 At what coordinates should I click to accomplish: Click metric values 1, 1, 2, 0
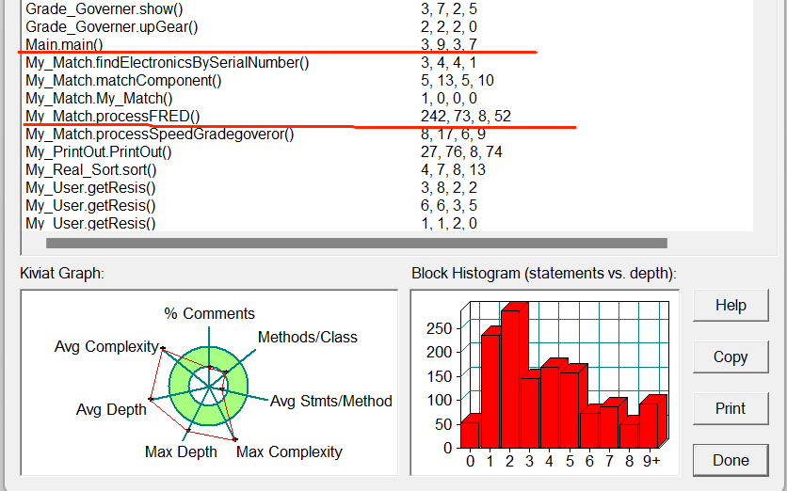click(449, 223)
